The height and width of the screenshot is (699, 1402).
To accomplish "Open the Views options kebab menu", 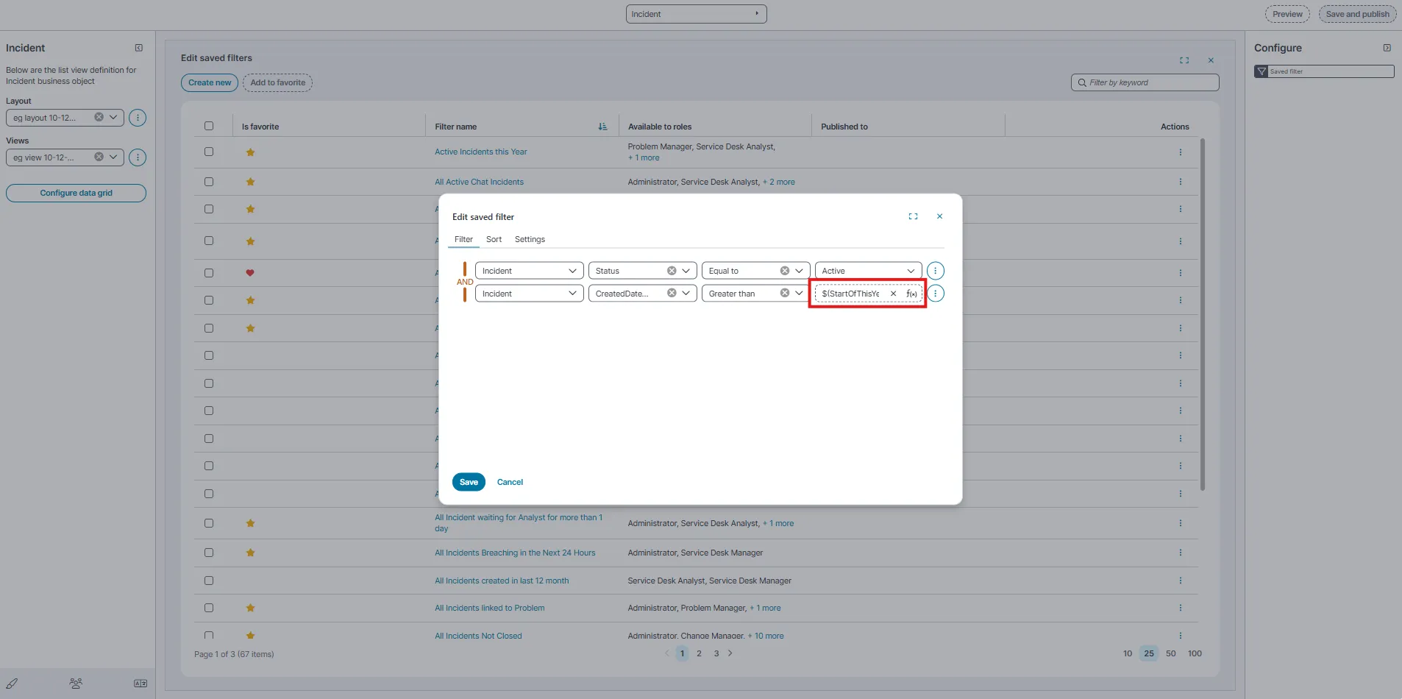I will click(138, 157).
